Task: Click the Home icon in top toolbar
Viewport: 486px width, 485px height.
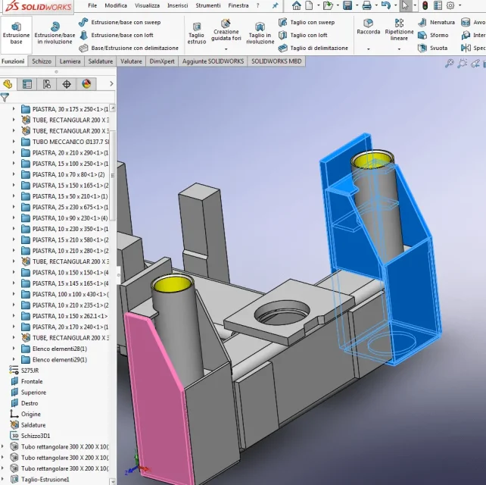Action: 297,5
